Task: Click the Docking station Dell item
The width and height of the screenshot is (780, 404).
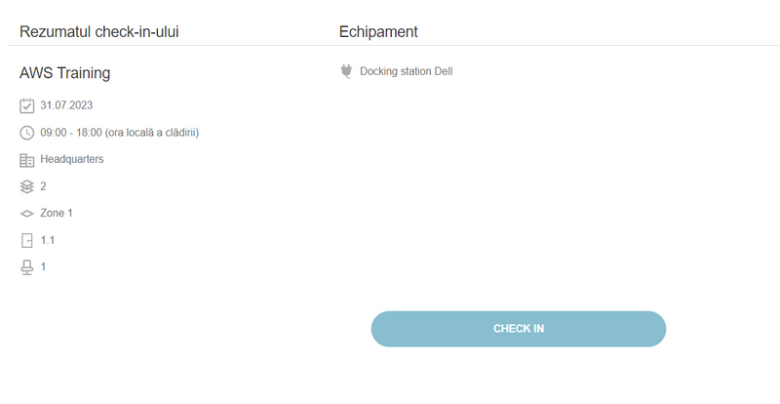Action: (406, 71)
